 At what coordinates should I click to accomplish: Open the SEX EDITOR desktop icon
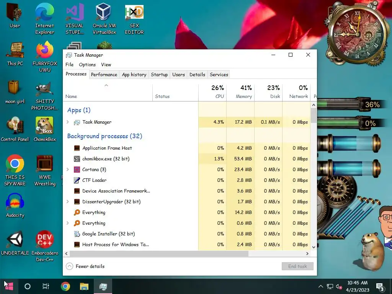point(134,19)
